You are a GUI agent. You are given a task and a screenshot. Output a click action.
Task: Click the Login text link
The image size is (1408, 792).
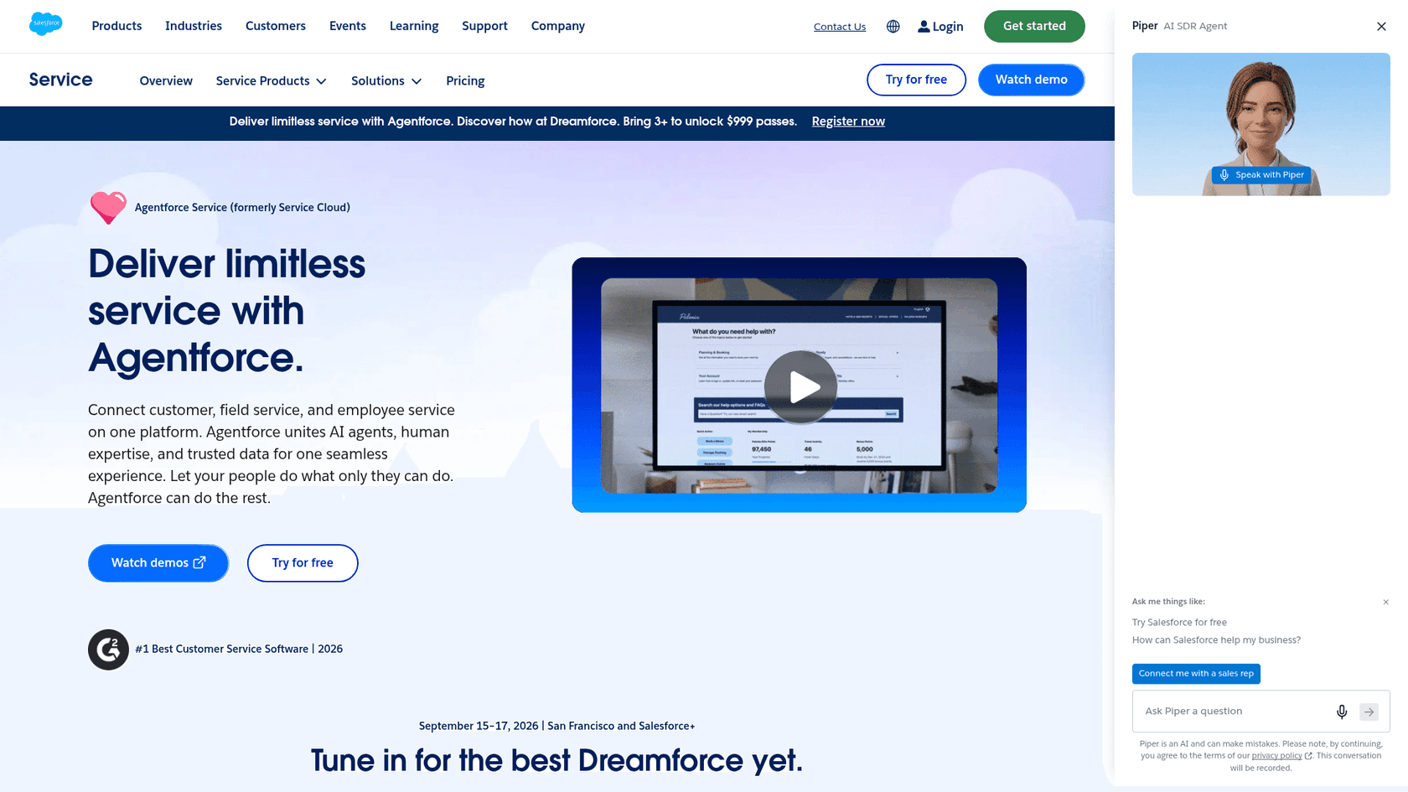948,27
